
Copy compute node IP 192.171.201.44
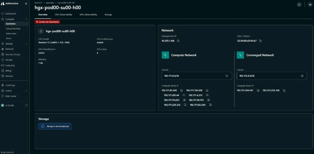click(184, 95)
